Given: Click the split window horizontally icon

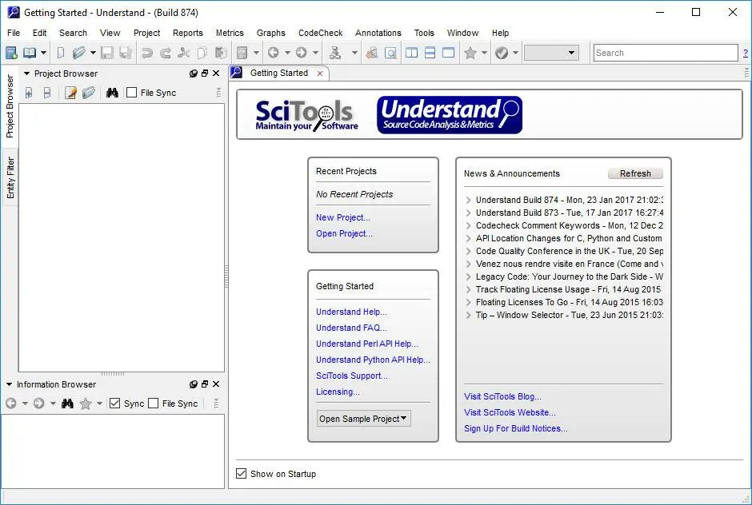Looking at the screenshot, I should 430,53.
